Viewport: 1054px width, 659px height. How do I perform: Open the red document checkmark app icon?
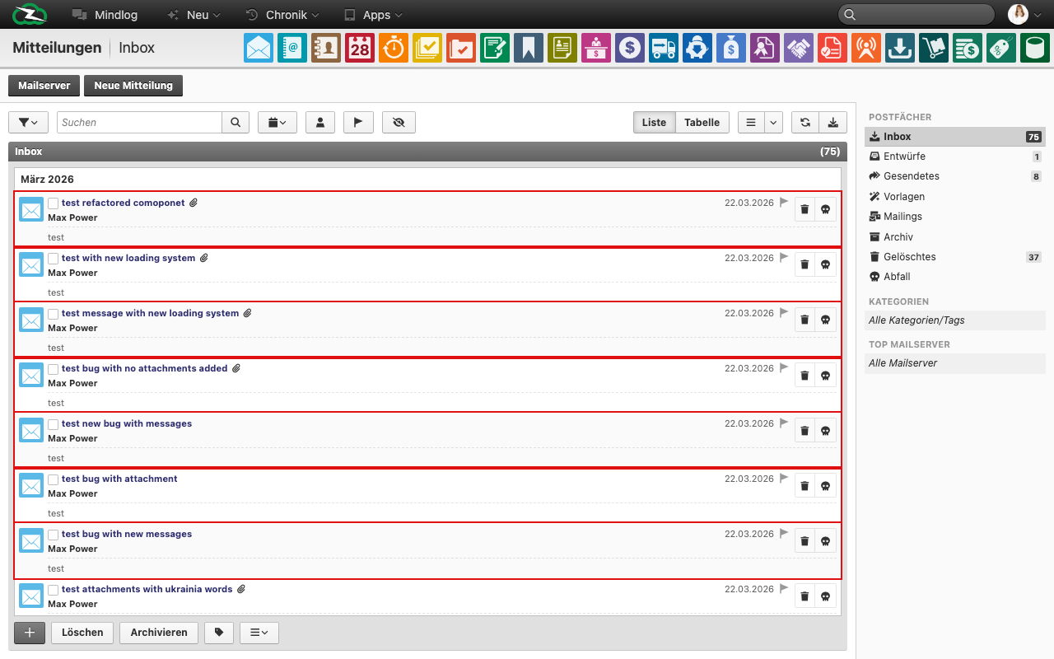point(832,48)
